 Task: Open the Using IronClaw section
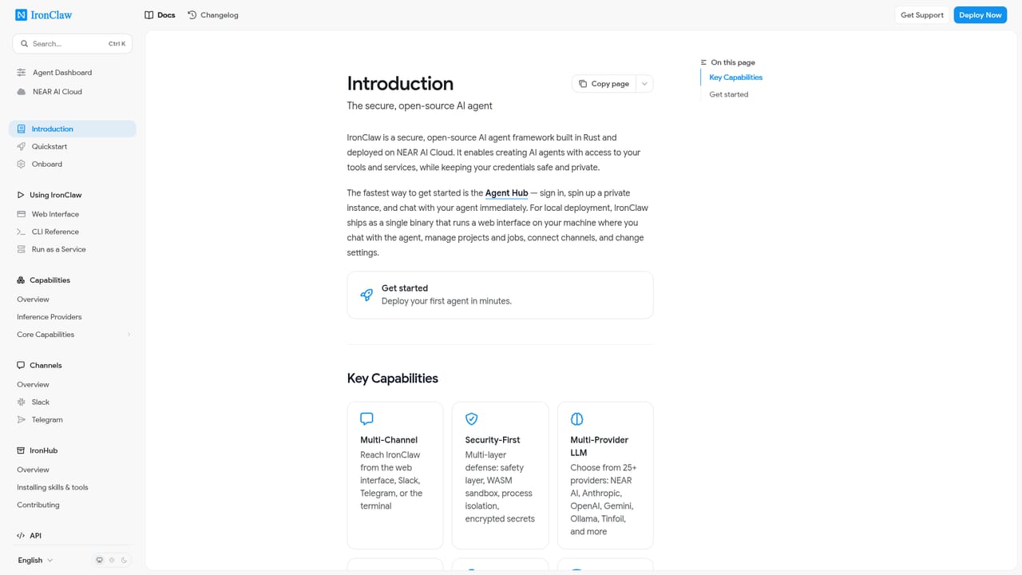[x=50, y=195]
